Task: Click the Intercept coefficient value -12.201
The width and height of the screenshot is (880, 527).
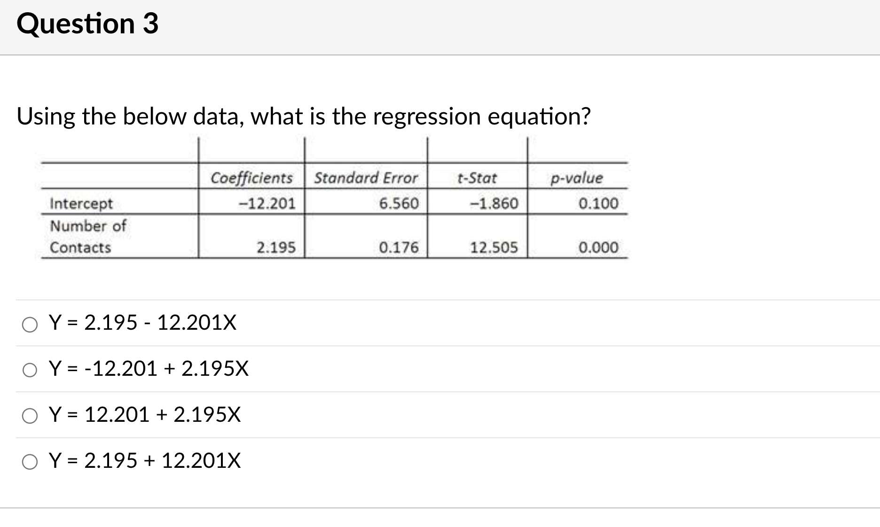Action: pos(267,203)
